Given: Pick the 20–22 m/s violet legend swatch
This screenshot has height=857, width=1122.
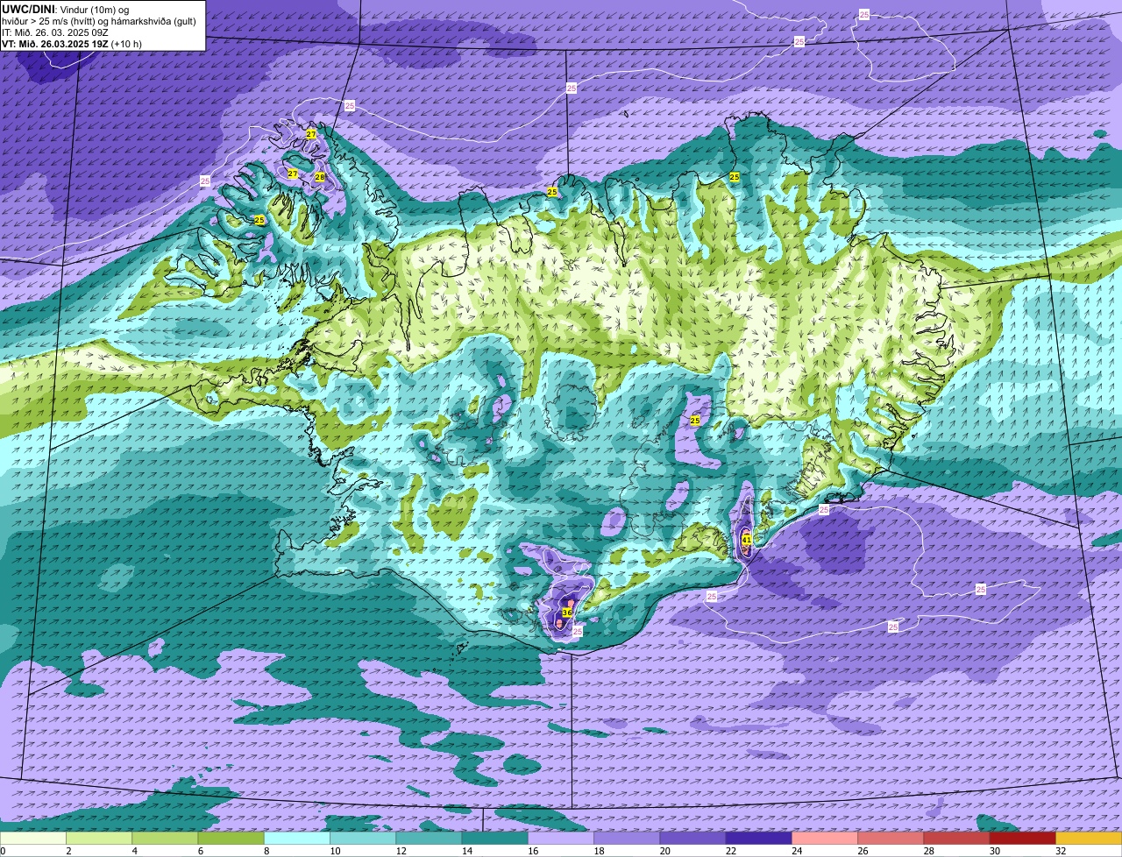Looking at the screenshot, I should [692, 839].
